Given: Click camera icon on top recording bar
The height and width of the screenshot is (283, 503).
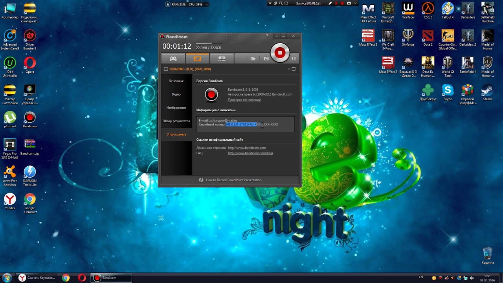Looking at the screenshot, I should point(349,3).
